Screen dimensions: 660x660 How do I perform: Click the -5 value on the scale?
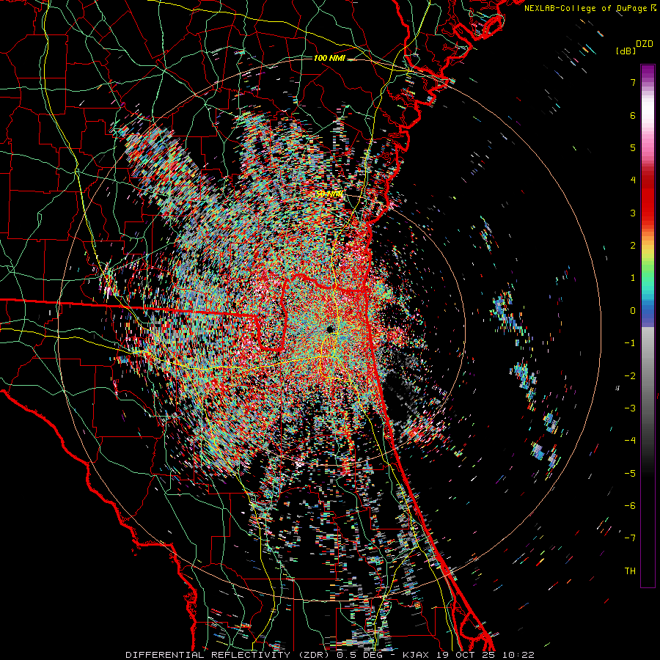click(630, 473)
